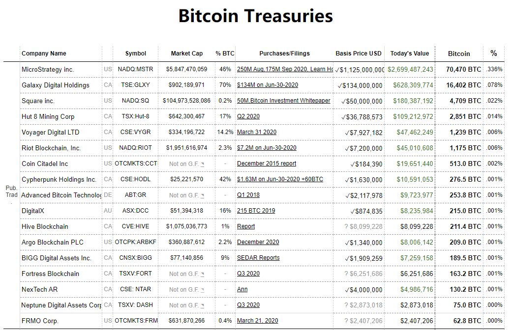Select the DigitalX company name

click(x=33, y=211)
